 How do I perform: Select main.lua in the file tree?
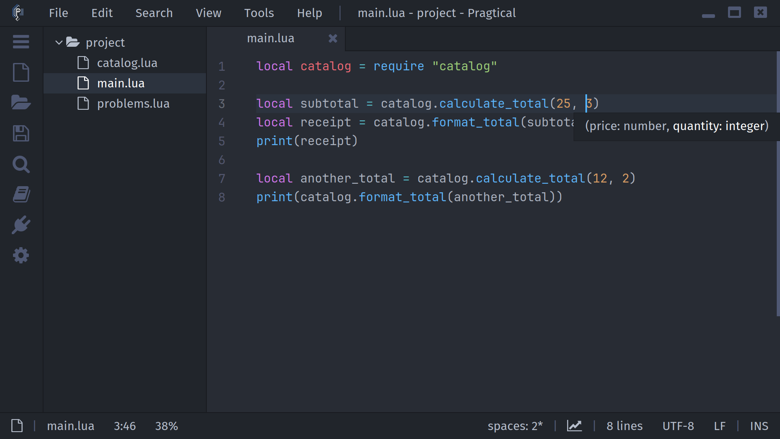[x=125, y=83]
